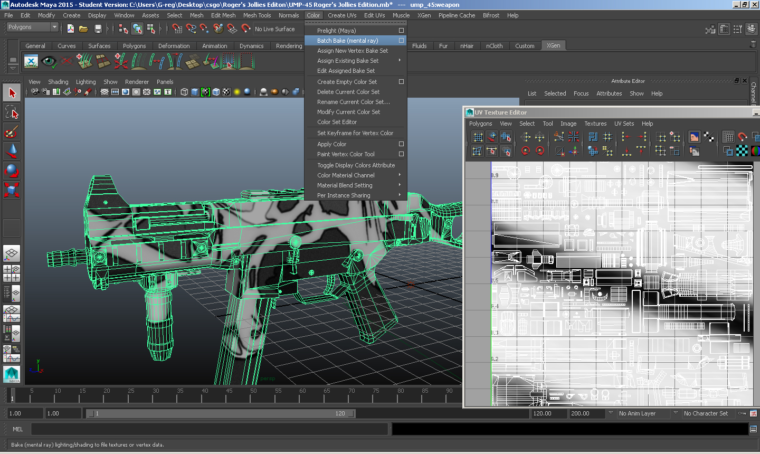Viewport: 760px width, 454px height.
Task: Open the Create Empty Color Set options box
Action: (x=401, y=82)
